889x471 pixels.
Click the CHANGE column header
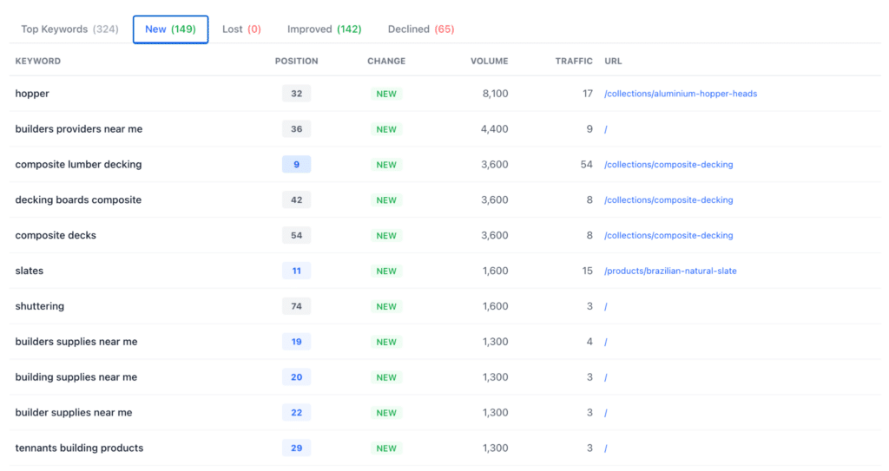386,62
